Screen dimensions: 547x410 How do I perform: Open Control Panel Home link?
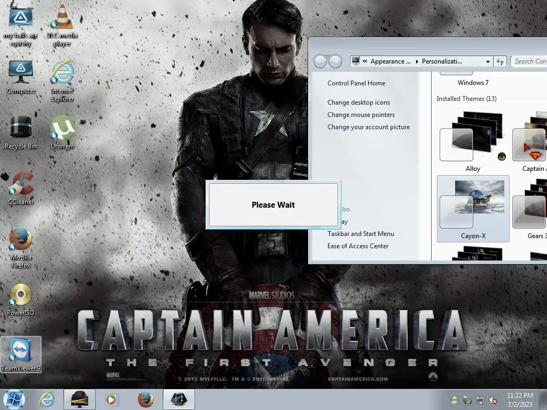[356, 83]
